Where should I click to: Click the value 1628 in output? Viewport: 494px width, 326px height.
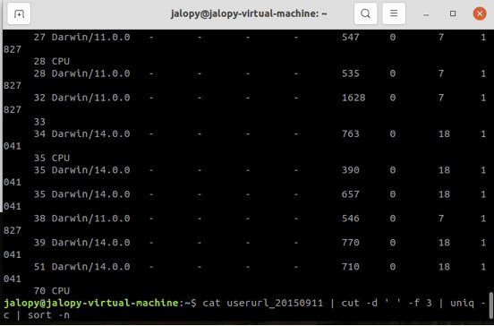point(353,98)
